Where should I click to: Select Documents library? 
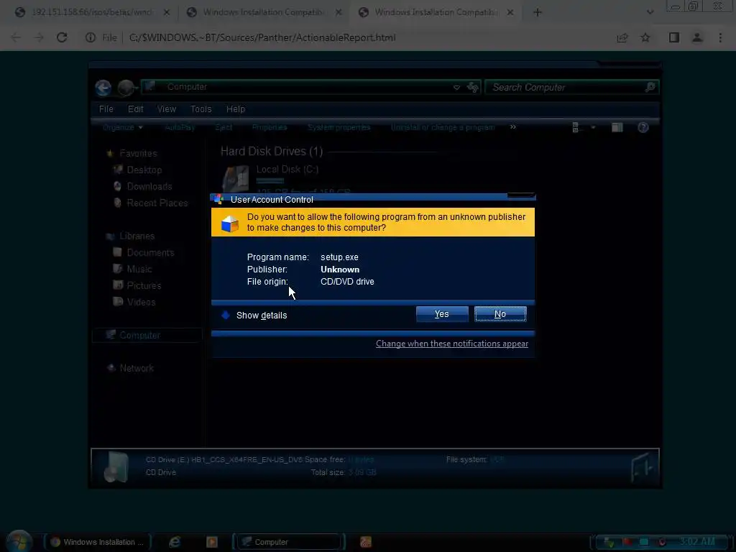pos(144,252)
